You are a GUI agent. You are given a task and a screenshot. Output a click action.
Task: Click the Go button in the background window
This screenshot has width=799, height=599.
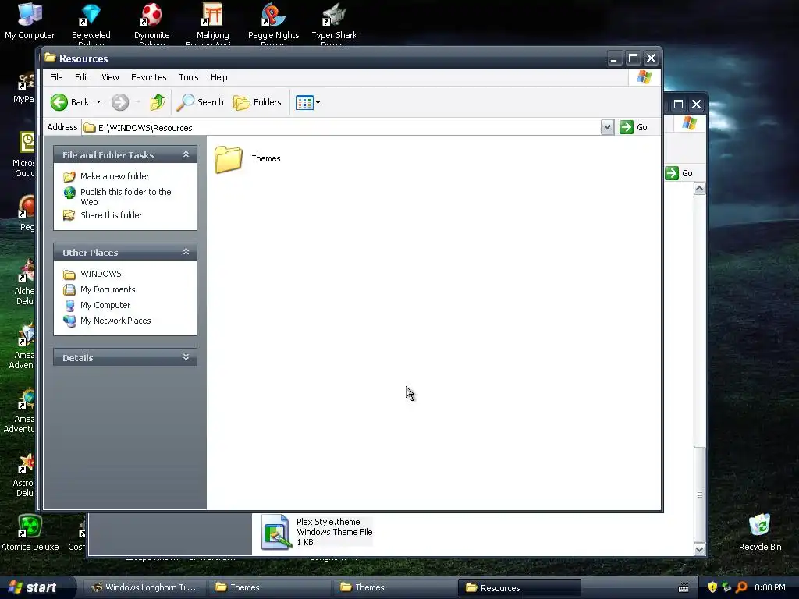click(679, 173)
